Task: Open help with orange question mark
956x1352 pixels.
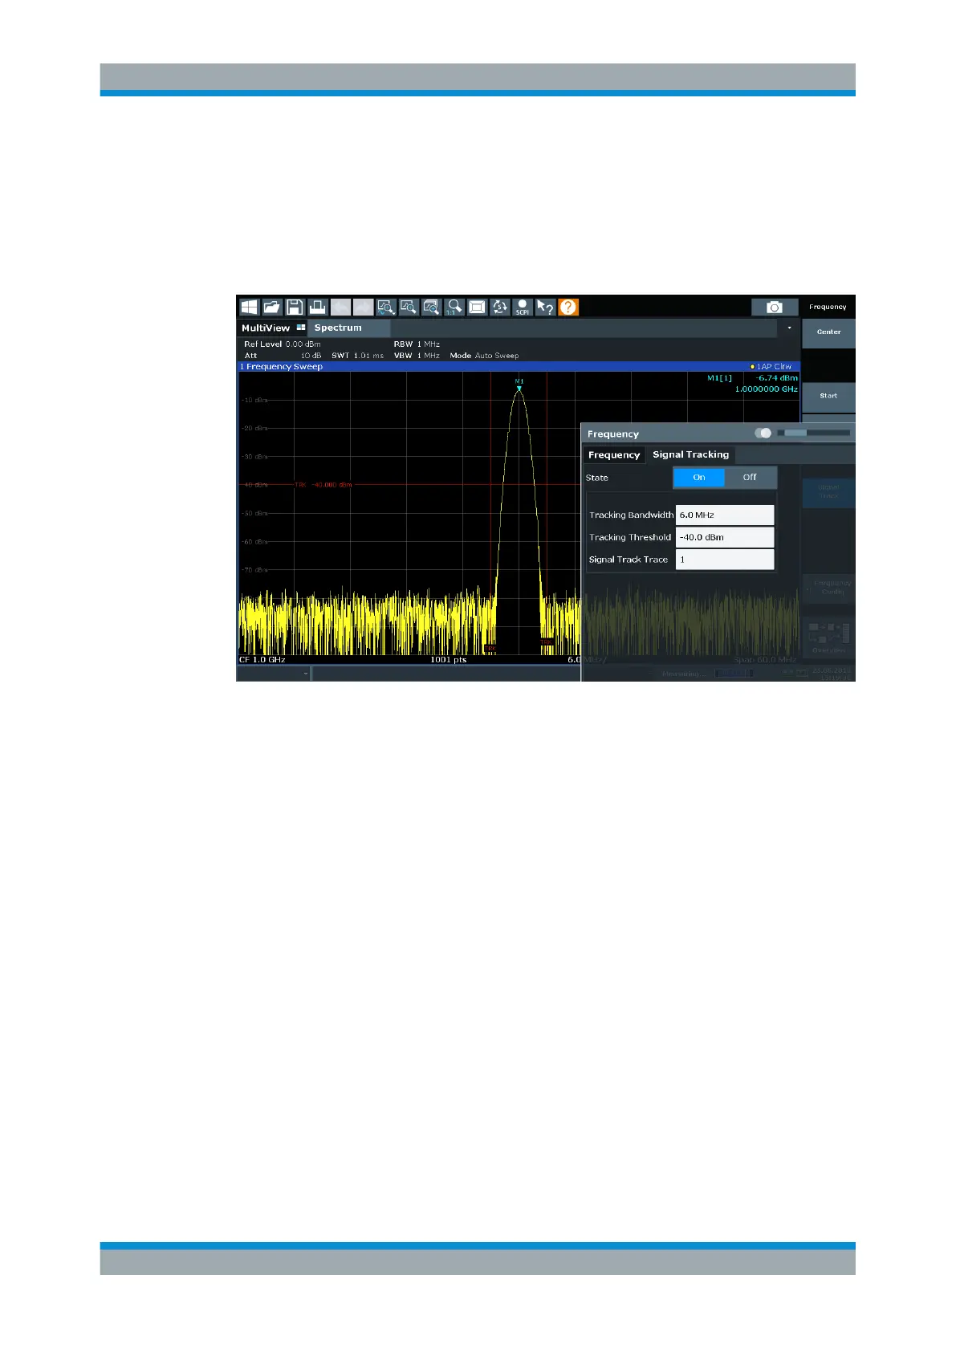Action: point(568,307)
